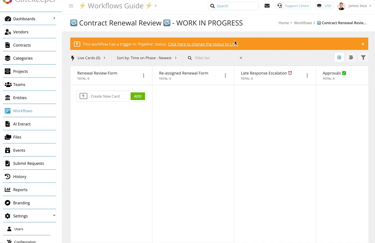
Task: Click the Submit Requests icon
Action: pyautogui.click(x=8, y=163)
